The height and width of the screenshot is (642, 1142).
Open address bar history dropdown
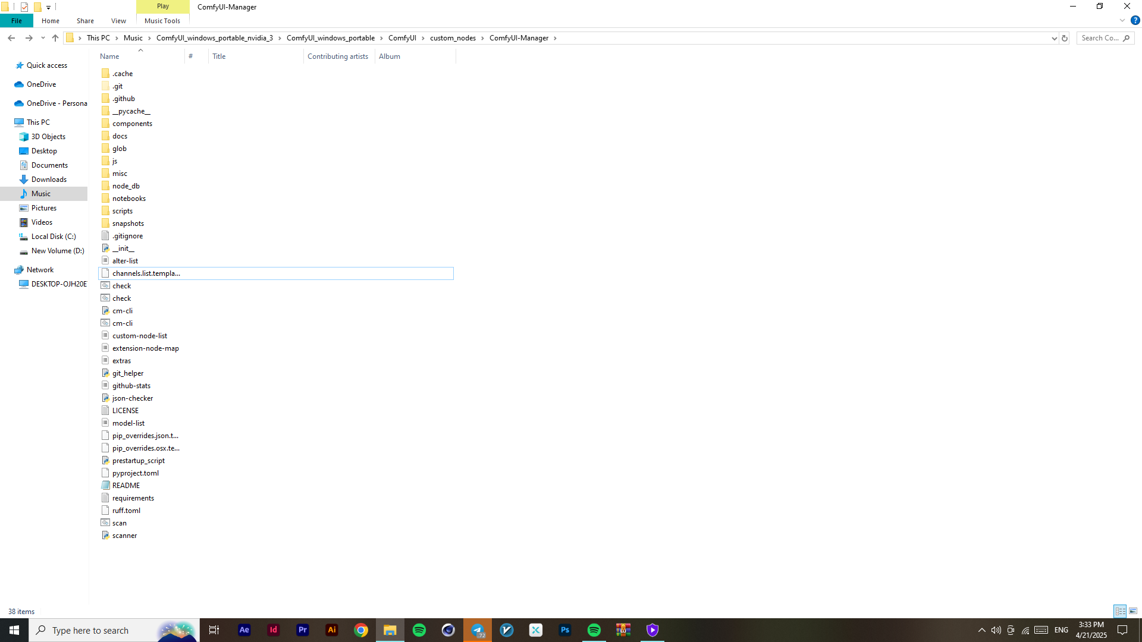click(x=1054, y=38)
